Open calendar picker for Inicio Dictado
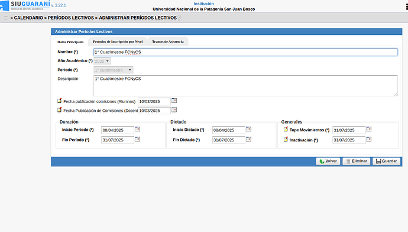The width and height of the screenshot is (408, 232). pos(248,129)
